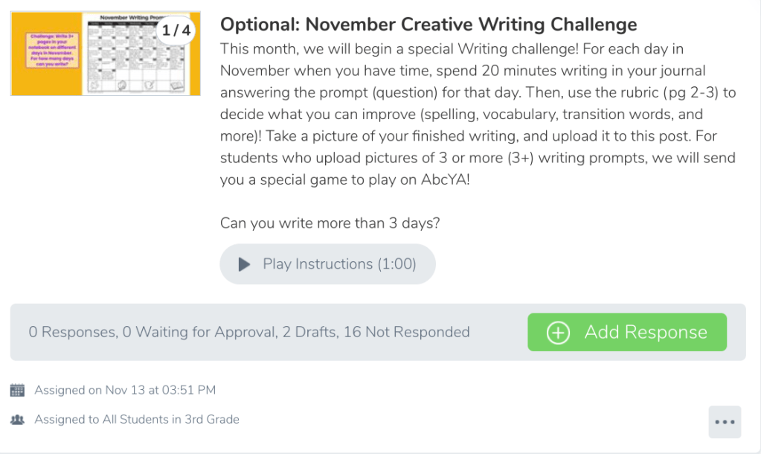Click the calendar icon beside assigned date
Screen dimensions: 761x454
pyautogui.click(x=17, y=390)
